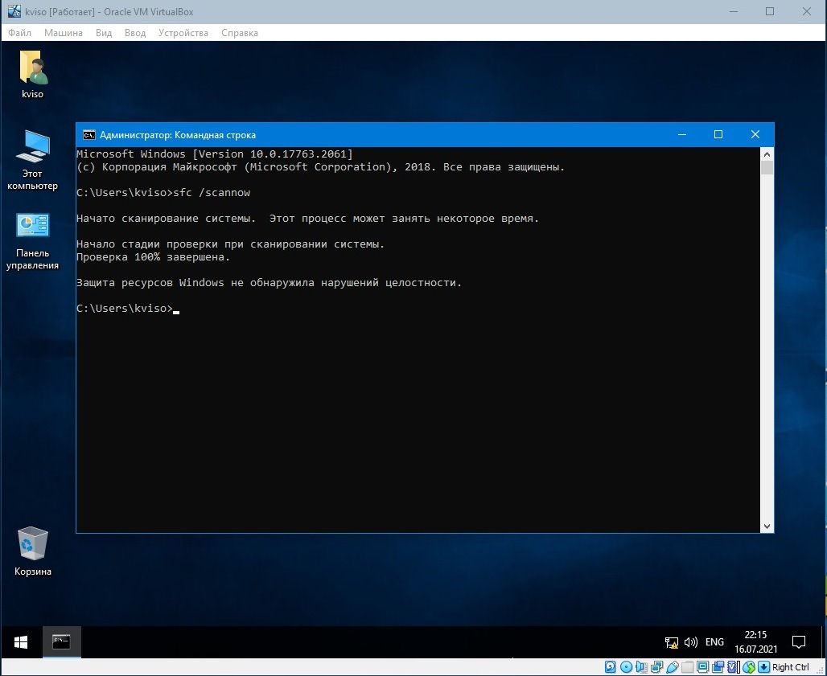Open the Windows Start menu
This screenshot has height=676, width=827.
click(x=21, y=641)
